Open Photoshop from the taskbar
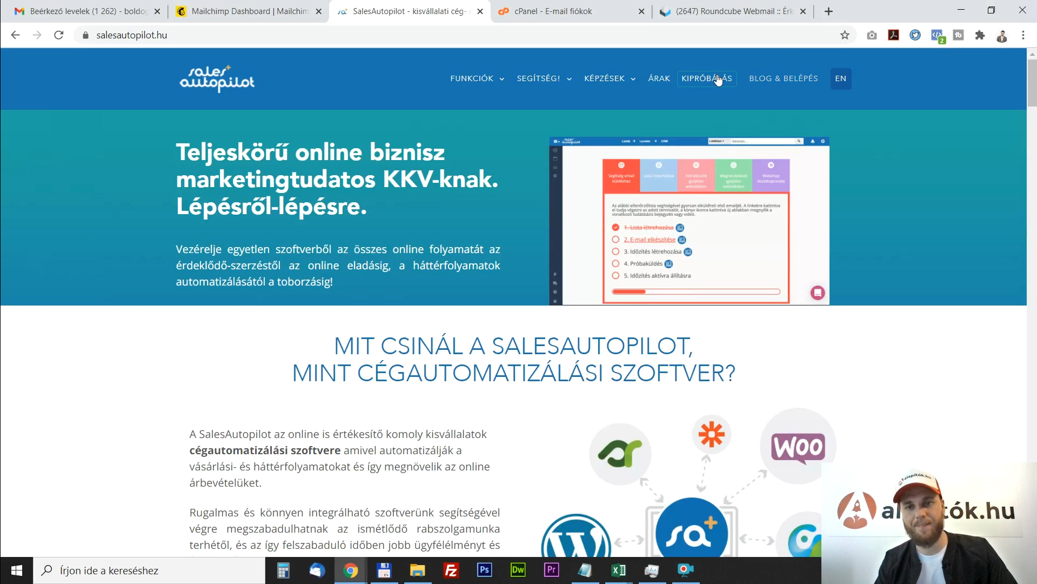Viewport: 1037px width, 584px height. pyautogui.click(x=484, y=570)
